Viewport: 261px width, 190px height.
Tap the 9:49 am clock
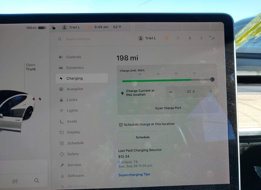click(101, 27)
